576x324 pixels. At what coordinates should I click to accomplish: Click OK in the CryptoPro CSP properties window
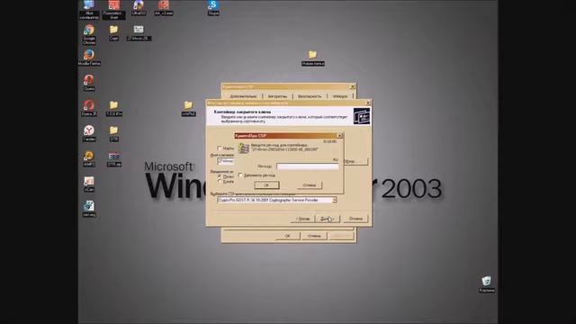click(x=287, y=236)
